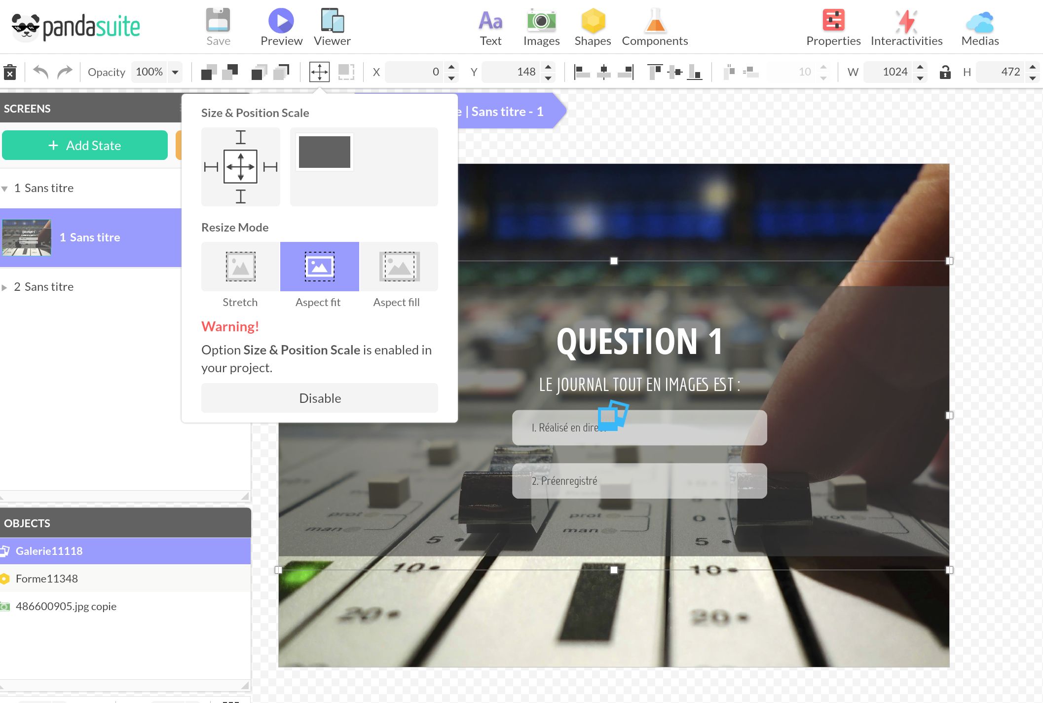Screen dimensions: 1043x703
Task: Click the Add State button
Action: click(85, 145)
